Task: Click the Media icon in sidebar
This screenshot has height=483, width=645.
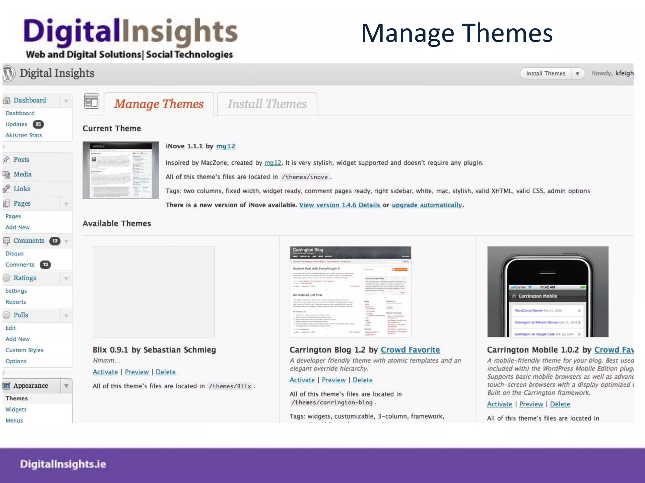Action: (x=7, y=175)
